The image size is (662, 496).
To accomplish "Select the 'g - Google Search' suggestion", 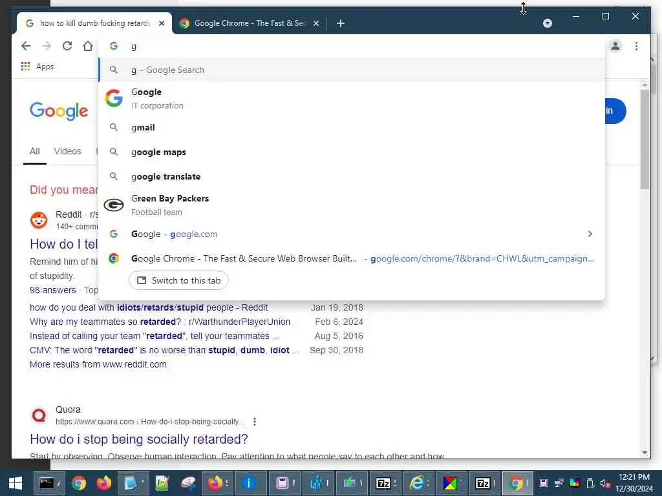I will coord(352,70).
